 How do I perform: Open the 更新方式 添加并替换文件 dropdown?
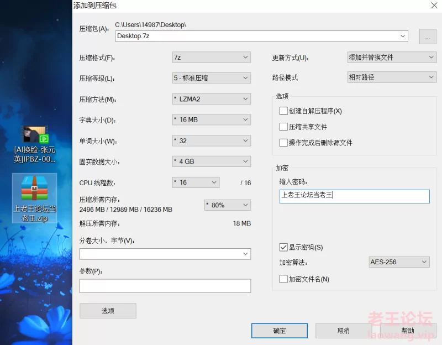tap(392, 57)
